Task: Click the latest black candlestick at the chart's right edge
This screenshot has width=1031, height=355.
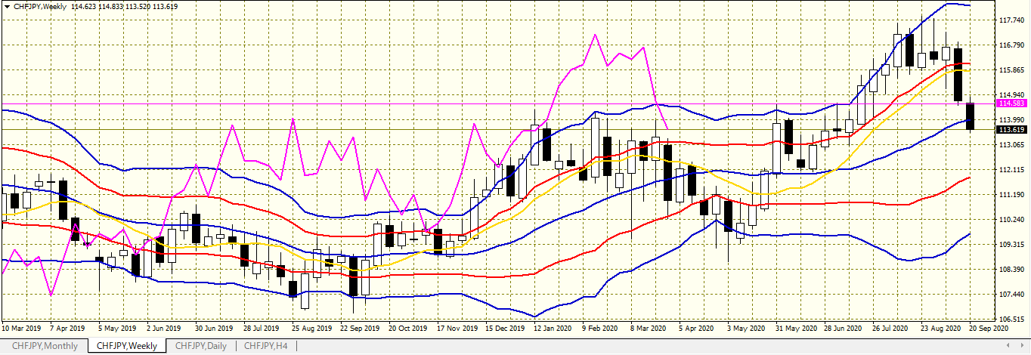Action: tap(971, 116)
